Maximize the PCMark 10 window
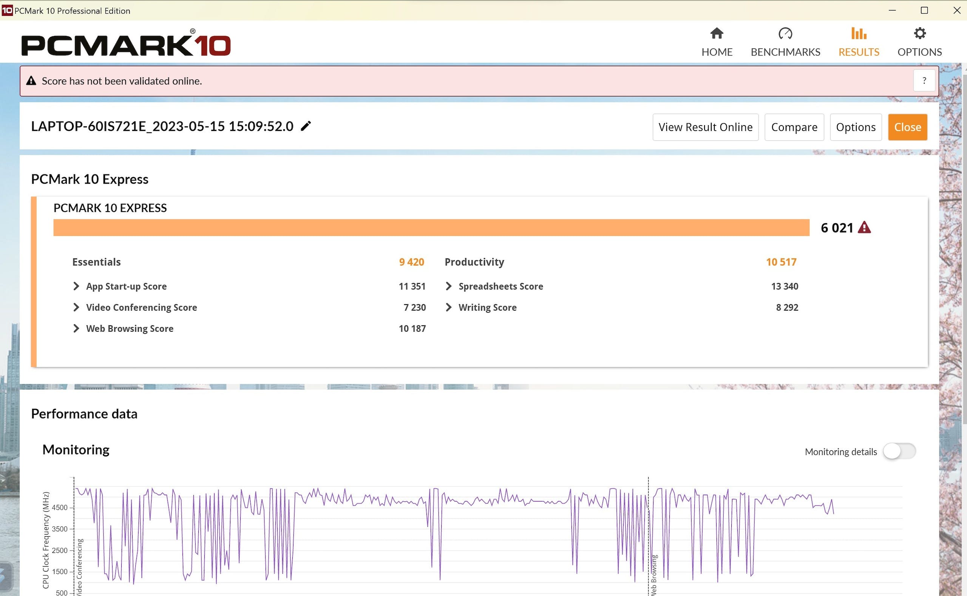 pyautogui.click(x=924, y=11)
